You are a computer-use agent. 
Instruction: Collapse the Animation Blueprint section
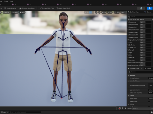tap(128, 81)
